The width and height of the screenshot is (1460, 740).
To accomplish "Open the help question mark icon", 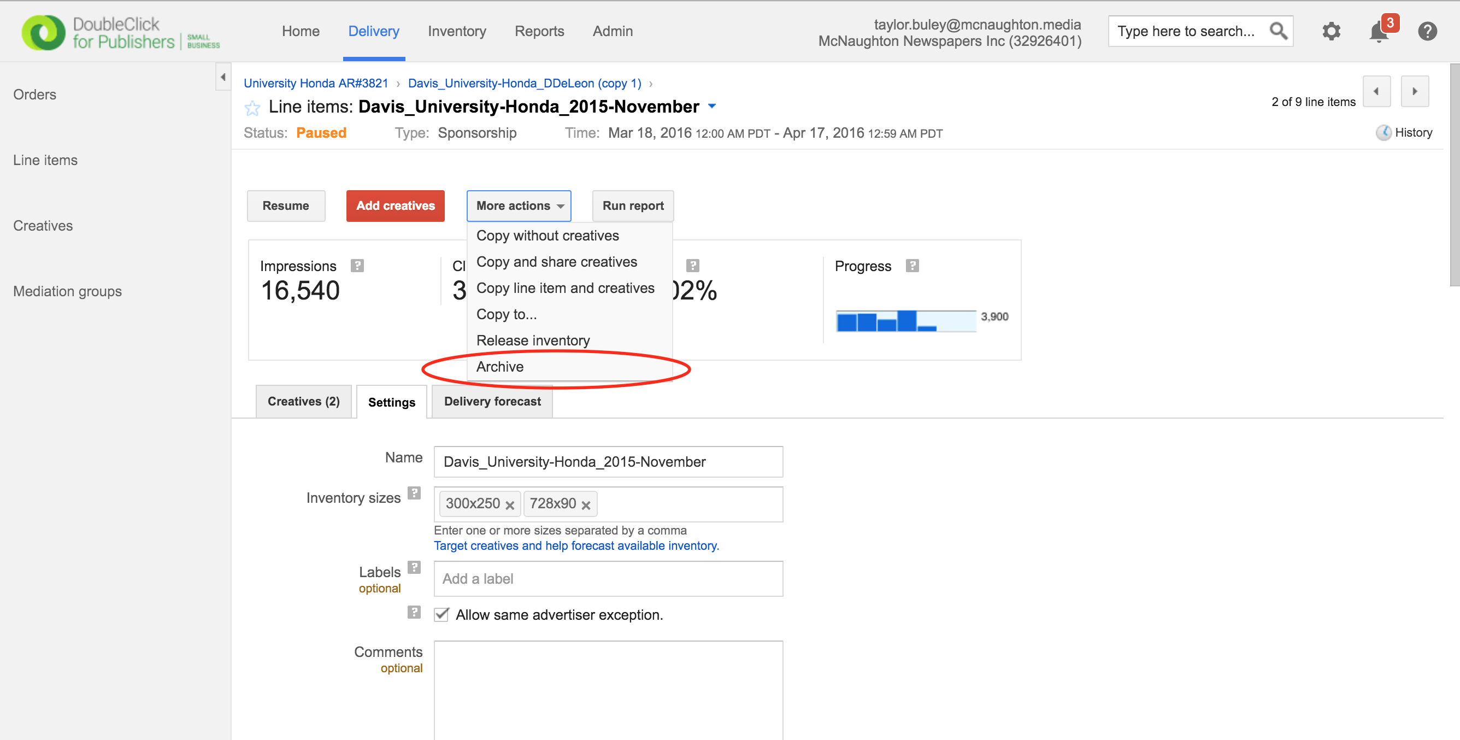I will coord(1427,31).
